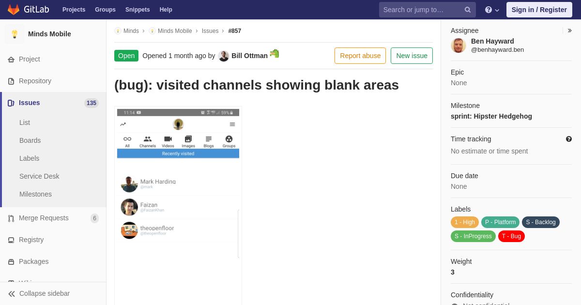
Task: Click the T - Bug label
Action: pos(511,236)
